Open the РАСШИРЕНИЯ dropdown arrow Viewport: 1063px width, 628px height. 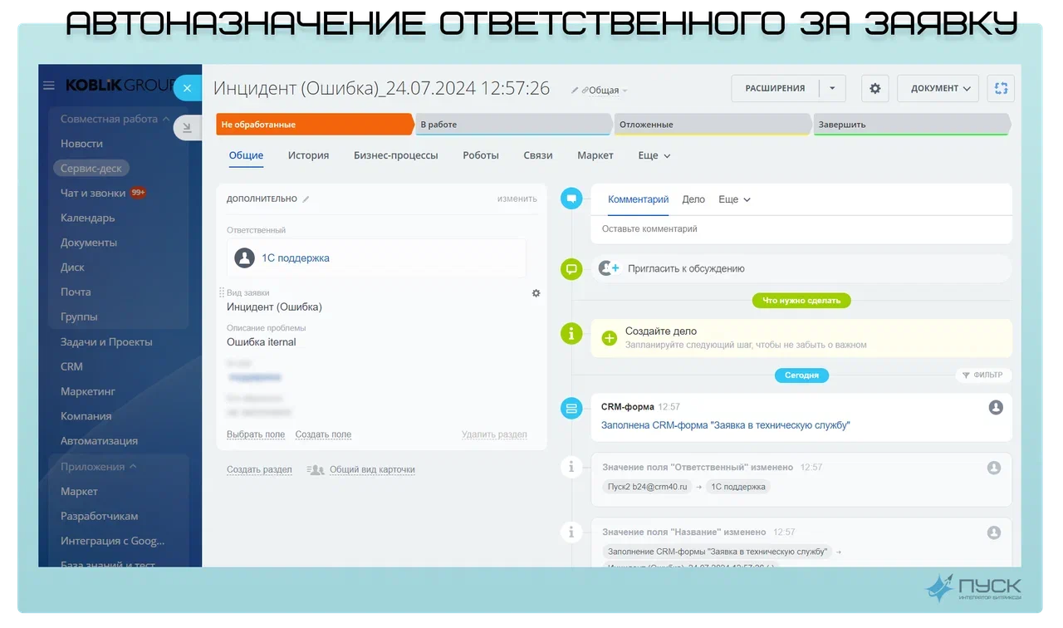point(833,88)
